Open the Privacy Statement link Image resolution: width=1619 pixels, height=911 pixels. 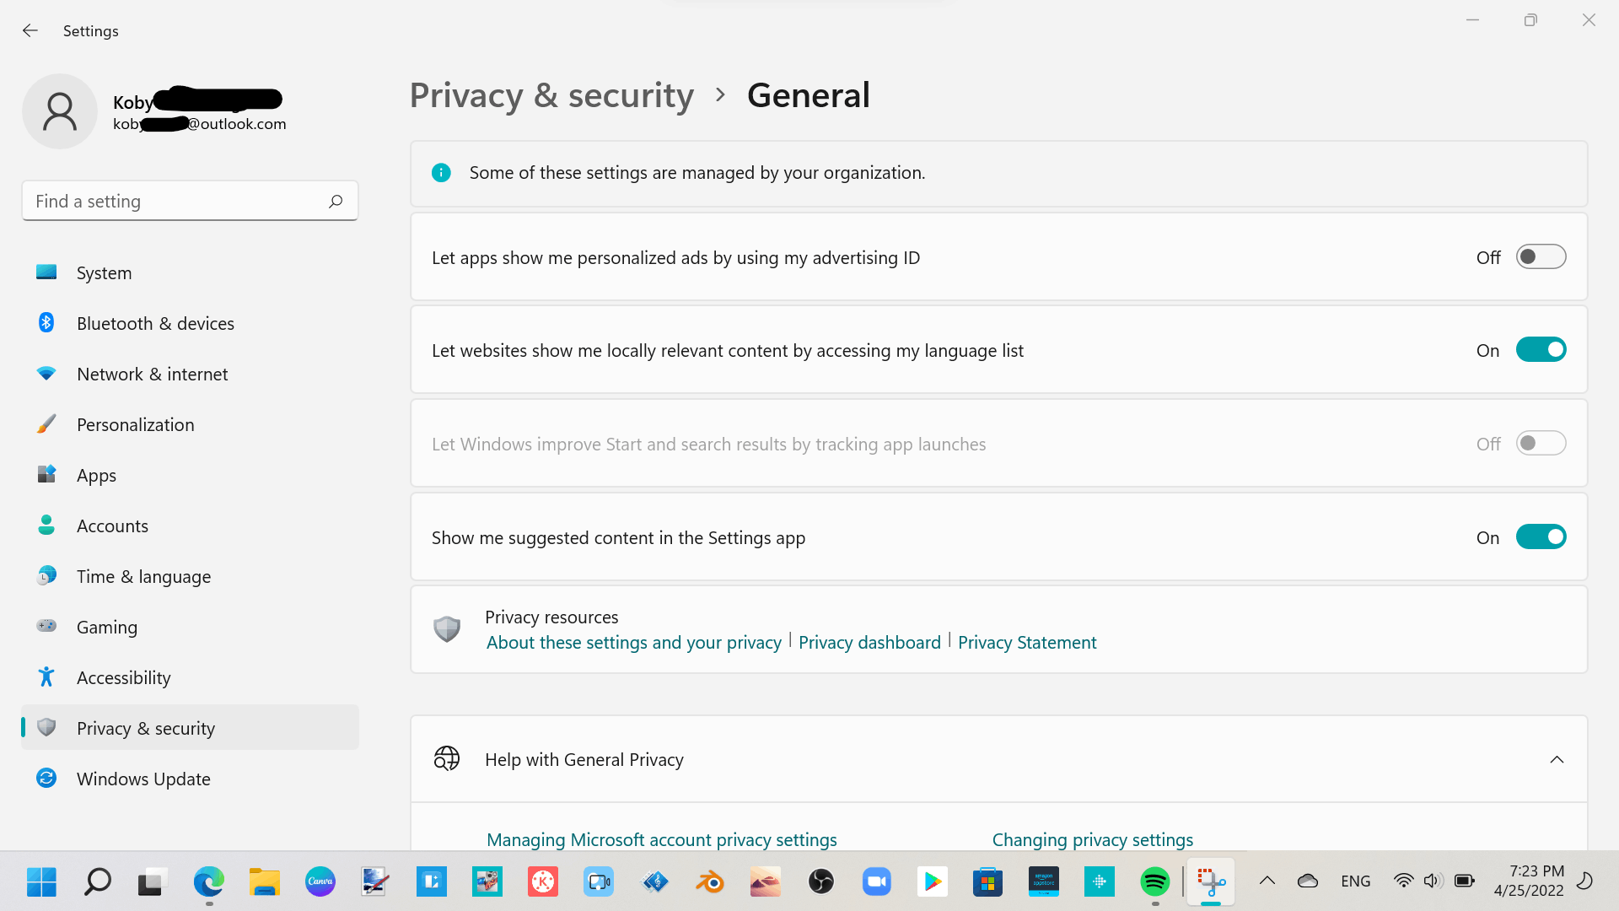[1027, 643]
